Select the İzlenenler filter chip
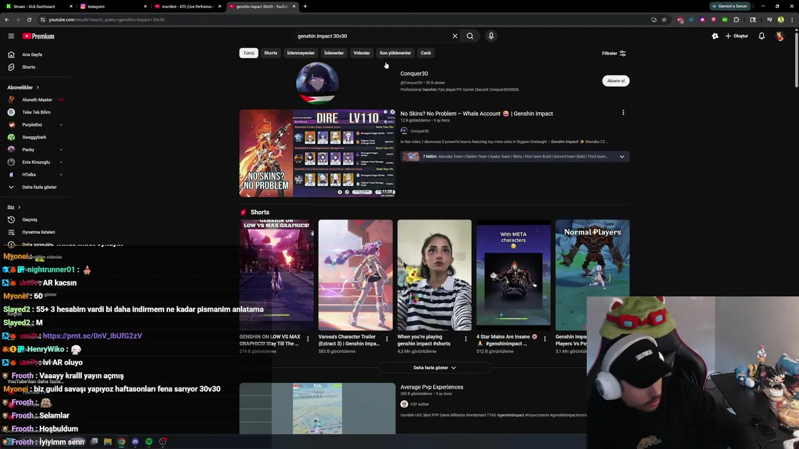 (334, 53)
